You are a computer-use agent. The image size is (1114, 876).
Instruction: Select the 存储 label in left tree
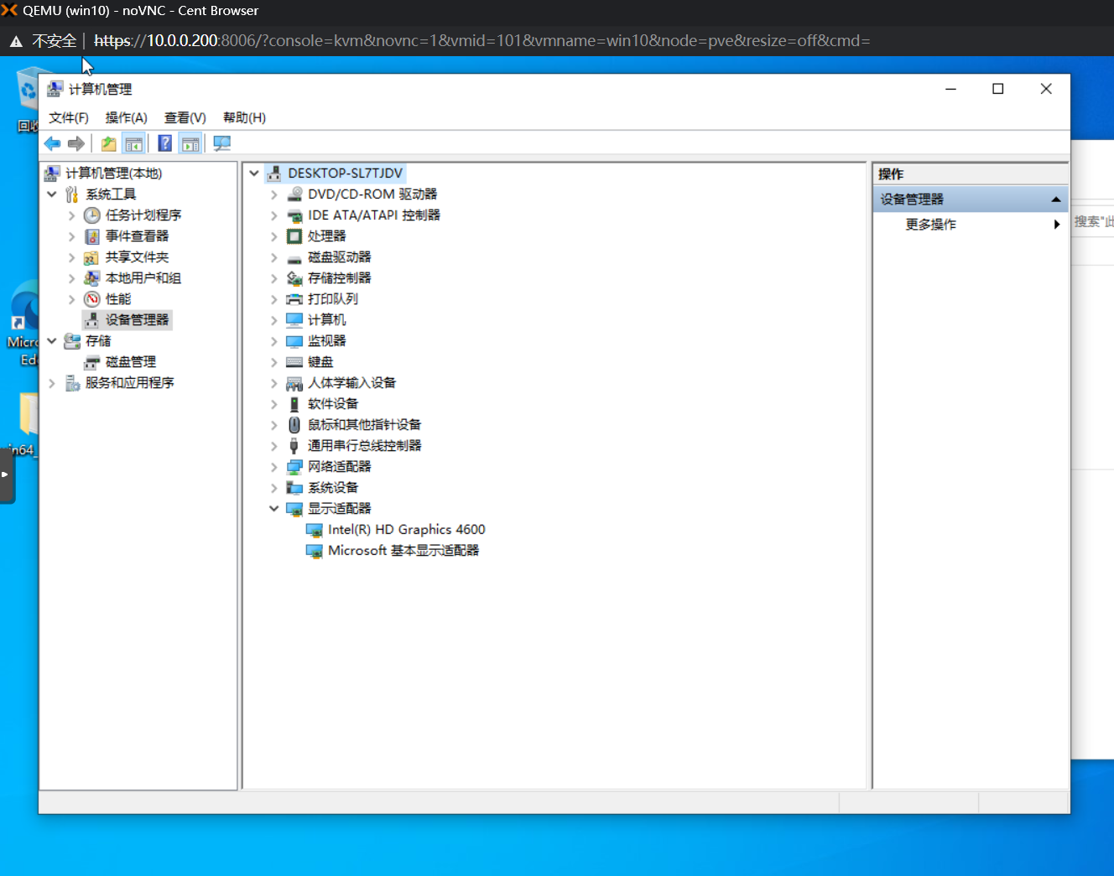point(98,341)
